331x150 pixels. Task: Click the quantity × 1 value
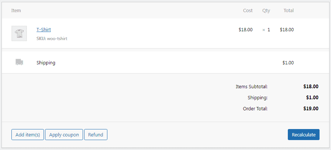266,30
